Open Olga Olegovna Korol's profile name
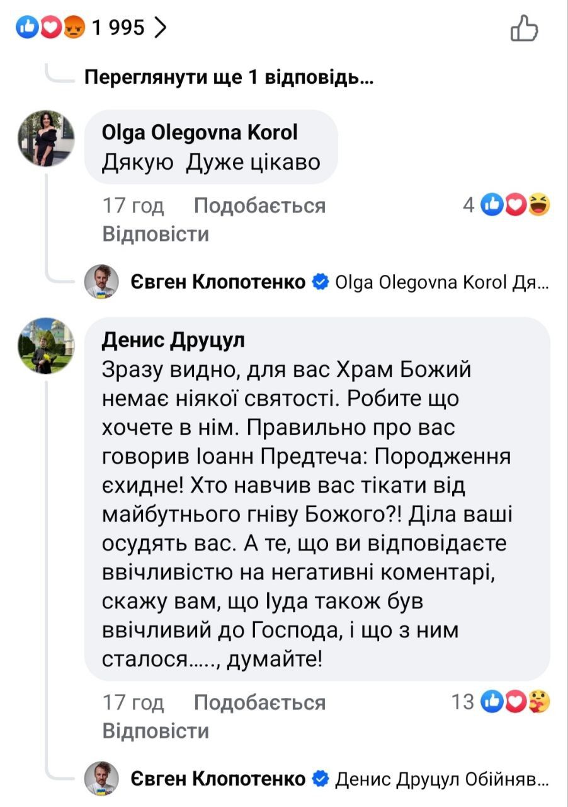This screenshot has width=568, height=807. point(200,133)
